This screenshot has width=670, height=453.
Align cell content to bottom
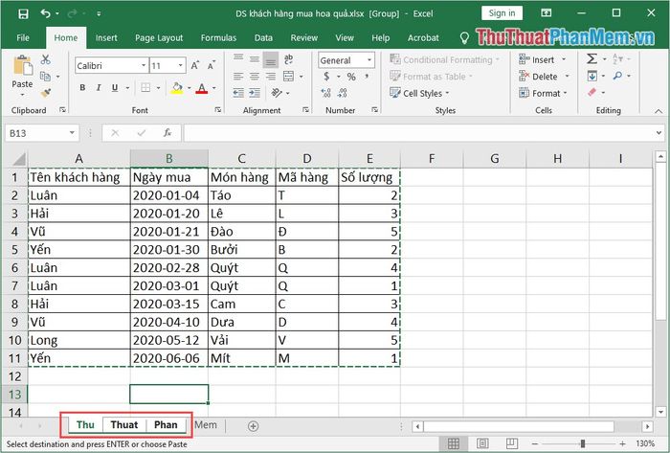click(271, 59)
